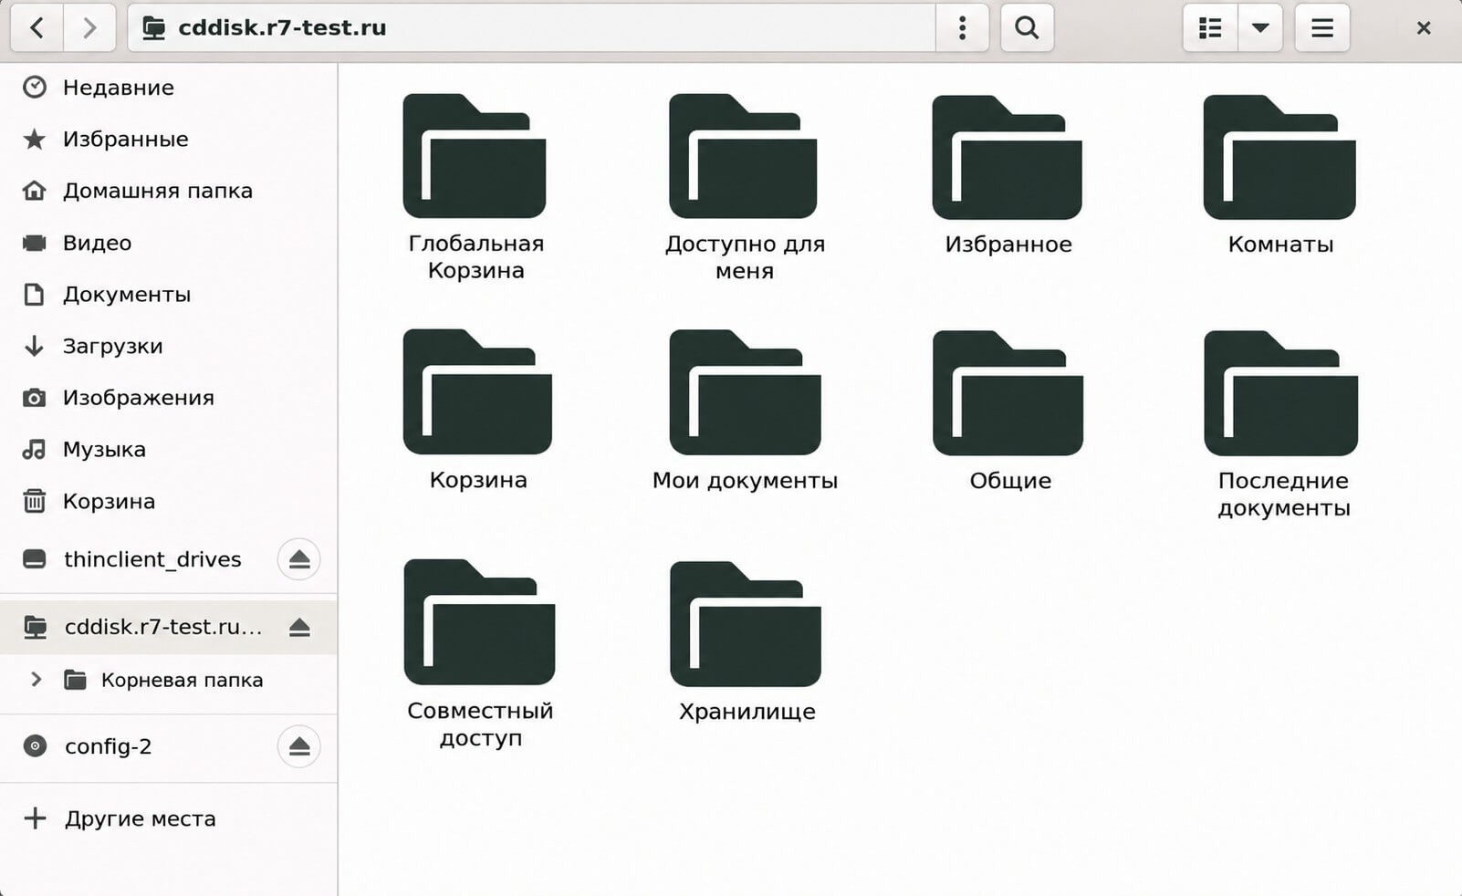Go forward using the right arrow button
The height and width of the screenshot is (896, 1462).
pos(89,27)
